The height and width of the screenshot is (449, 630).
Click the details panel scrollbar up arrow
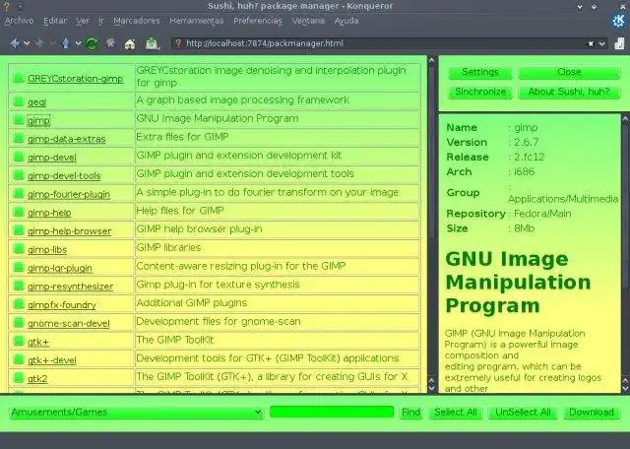tap(626, 119)
